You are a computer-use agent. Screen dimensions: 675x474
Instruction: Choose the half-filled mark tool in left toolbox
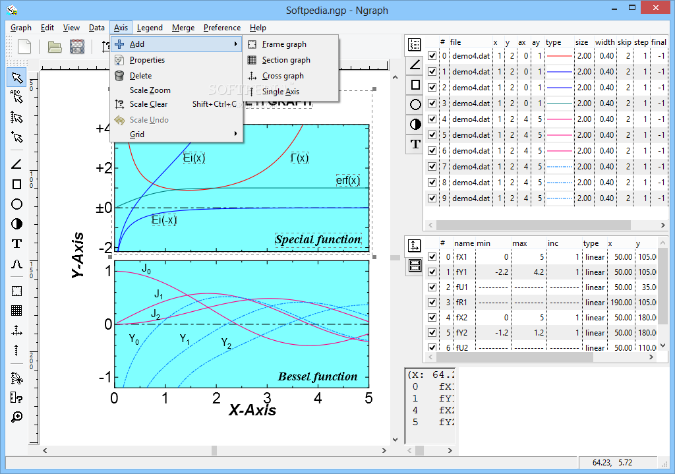16,224
